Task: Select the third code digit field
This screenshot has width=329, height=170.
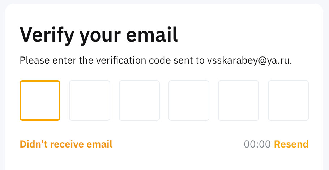Action: tap(139, 101)
